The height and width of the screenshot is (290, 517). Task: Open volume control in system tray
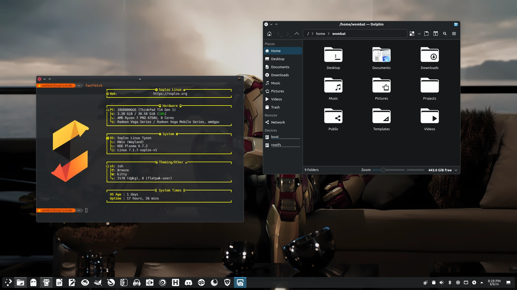[x=442, y=282]
